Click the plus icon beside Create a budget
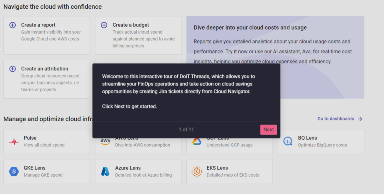The width and height of the screenshot is (384, 194). tap(104, 25)
